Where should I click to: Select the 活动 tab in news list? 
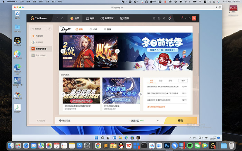[170, 81]
